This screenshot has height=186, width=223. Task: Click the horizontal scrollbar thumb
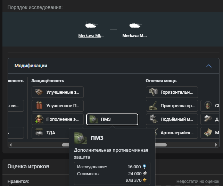(x=161, y=145)
